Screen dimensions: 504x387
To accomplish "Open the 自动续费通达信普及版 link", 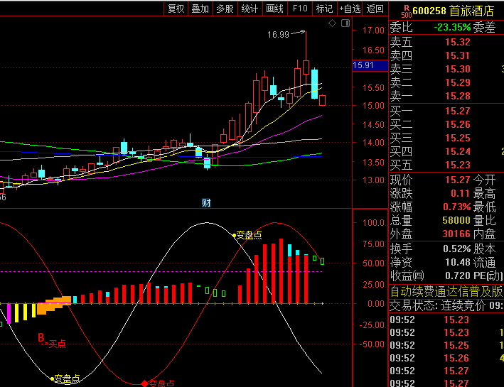I will click(446, 292).
